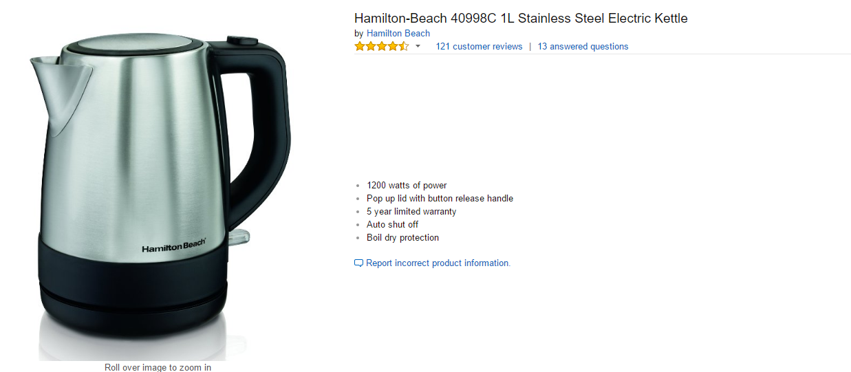Select Report incorrect product information link
The height and width of the screenshot is (372, 851).
[x=438, y=263]
